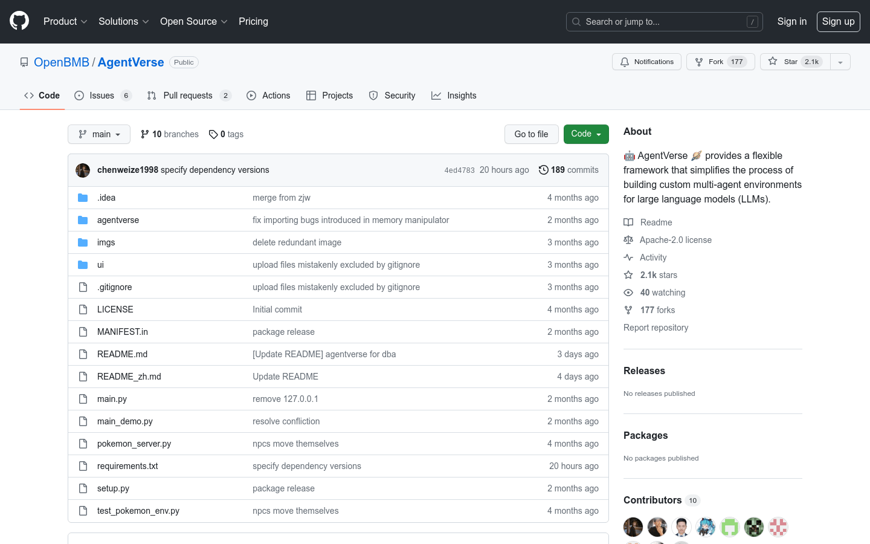Open the main branch selector
The image size is (870, 544).
(99, 134)
